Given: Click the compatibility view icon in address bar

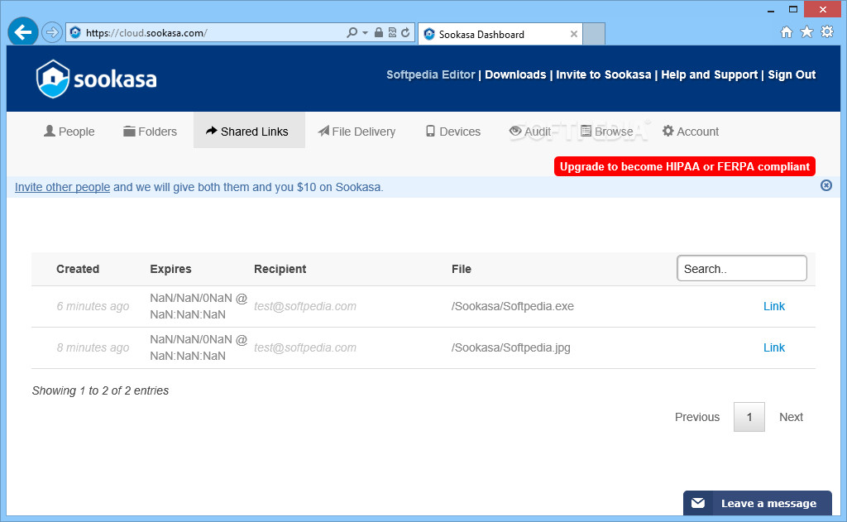Looking at the screenshot, I should (x=392, y=32).
